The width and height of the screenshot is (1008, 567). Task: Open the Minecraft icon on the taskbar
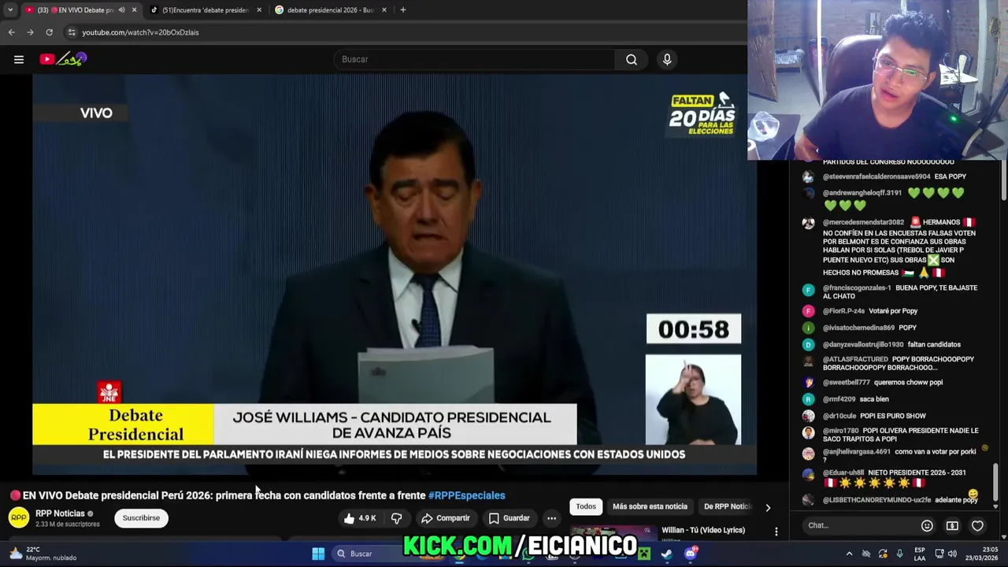coord(644,554)
